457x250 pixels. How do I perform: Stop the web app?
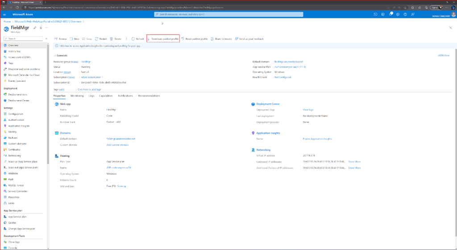coord(75,39)
